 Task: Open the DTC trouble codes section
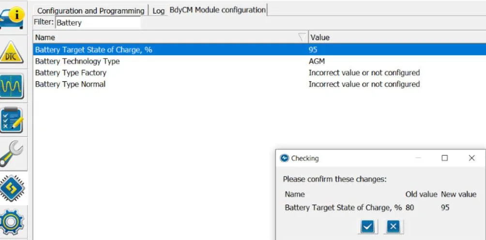tap(12, 52)
